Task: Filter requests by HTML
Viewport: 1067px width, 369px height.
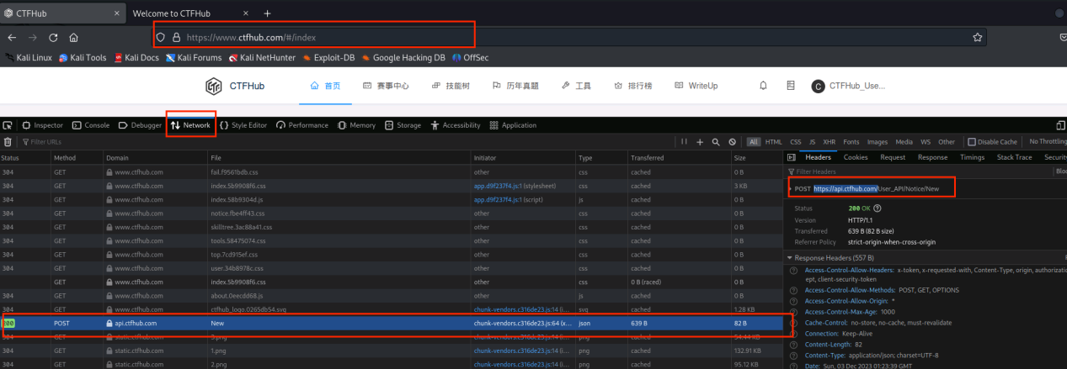Action: pos(772,142)
